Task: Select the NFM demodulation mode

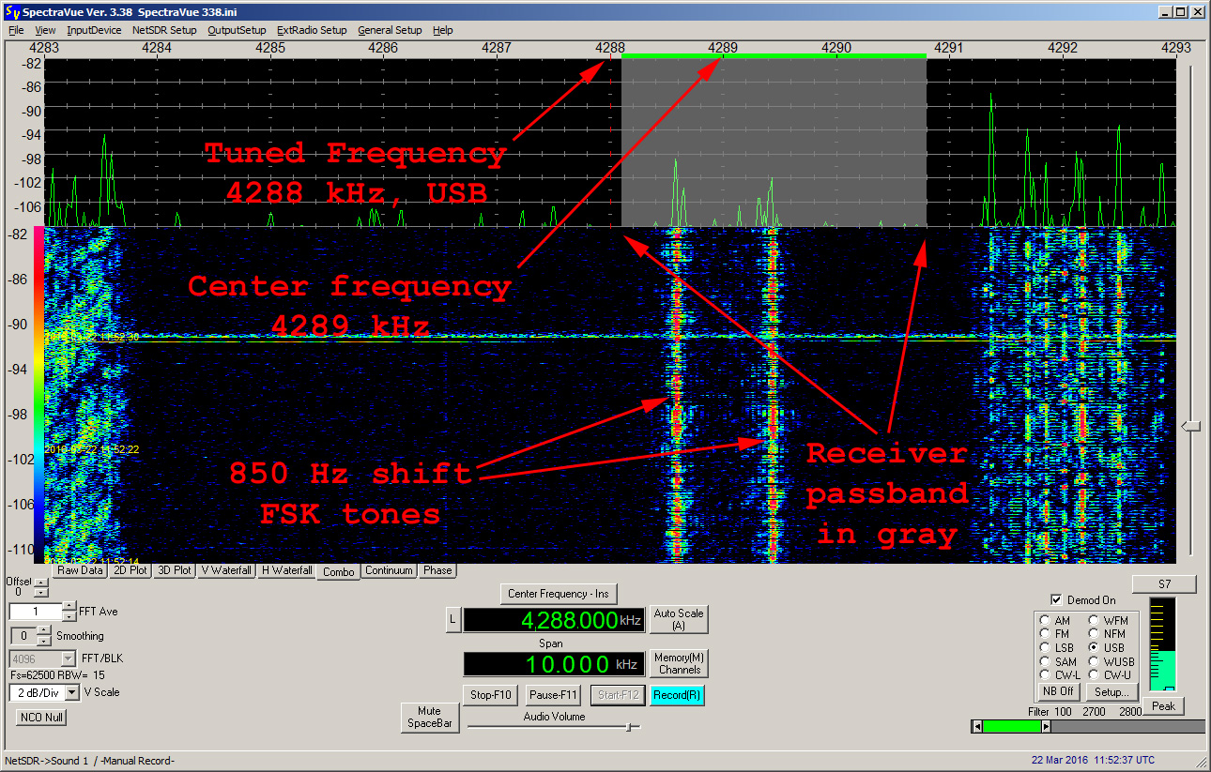Action: (x=1094, y=634)
